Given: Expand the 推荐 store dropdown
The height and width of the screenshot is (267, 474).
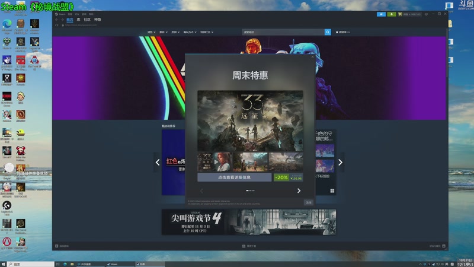Looking at the screenshot, I should 164,32.
